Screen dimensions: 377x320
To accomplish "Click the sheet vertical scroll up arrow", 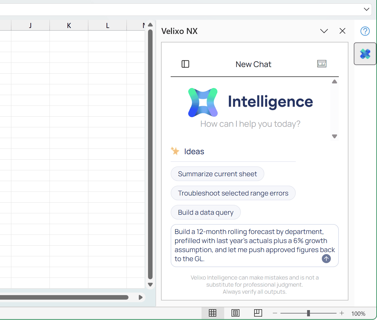I will coord(150,25).
